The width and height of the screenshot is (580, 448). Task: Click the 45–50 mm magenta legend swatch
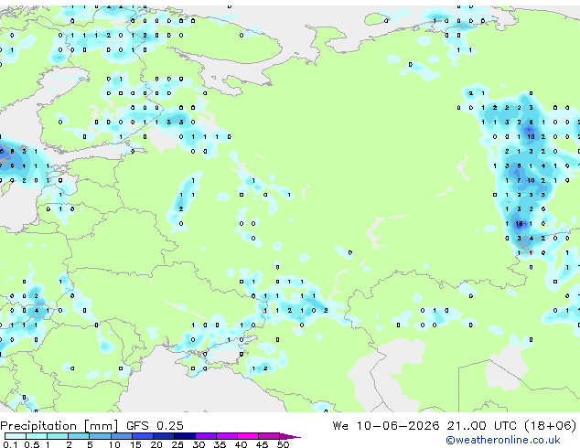coord(269,436)
